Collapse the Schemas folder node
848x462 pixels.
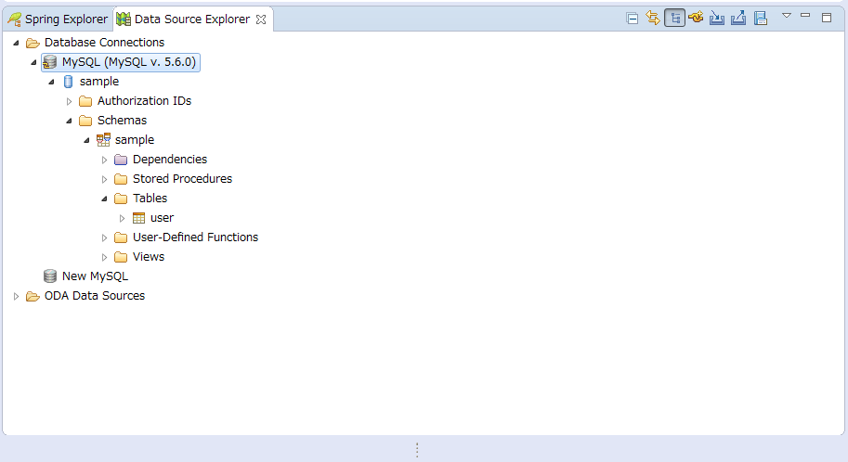click(x=69, y=121)
